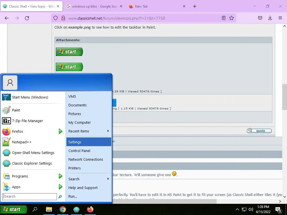Open Network Connections

click(x=89, y=159)
